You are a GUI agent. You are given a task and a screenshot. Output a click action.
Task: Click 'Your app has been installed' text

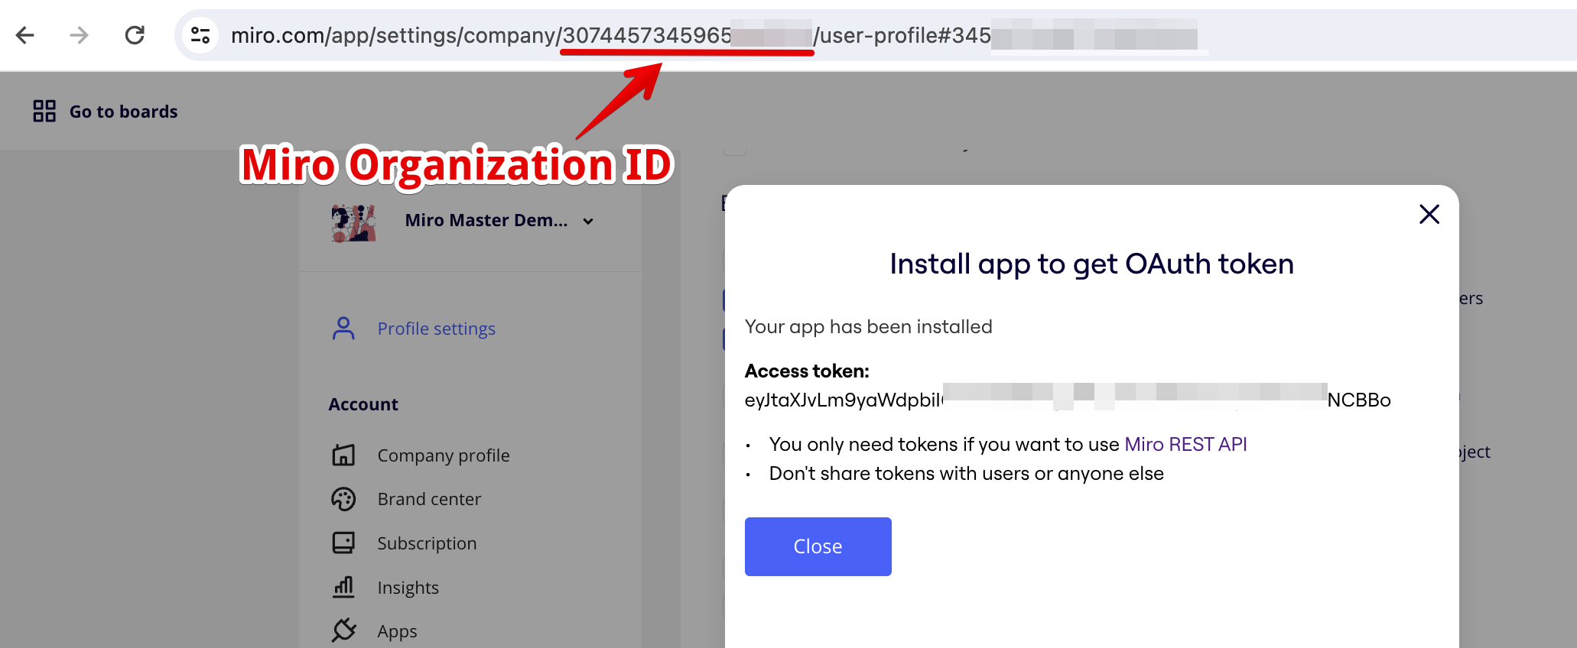point(868,327)
